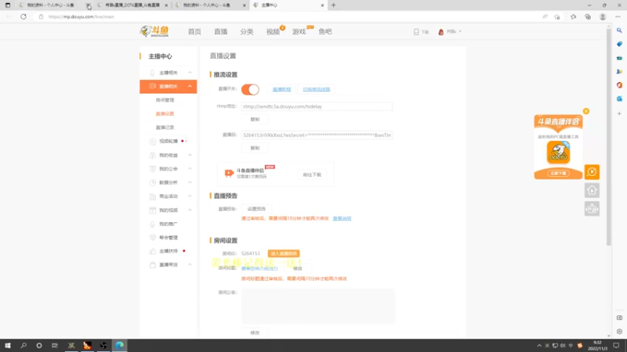The width and height of the screenshot is (627, 352).
Task: Click the gray robot floating side button
Action: [592, 209]
